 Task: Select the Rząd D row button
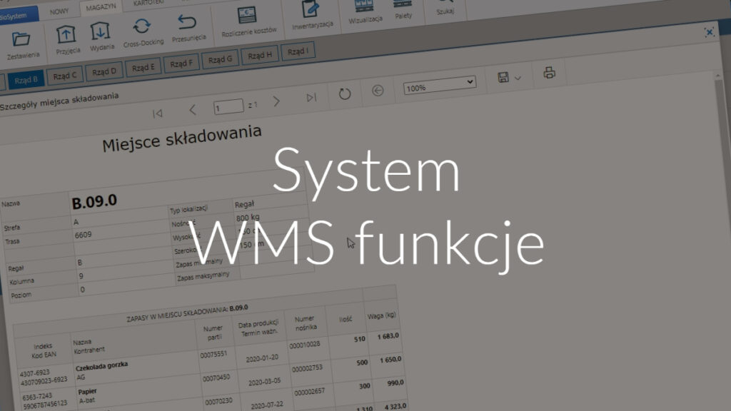(104, 72)
